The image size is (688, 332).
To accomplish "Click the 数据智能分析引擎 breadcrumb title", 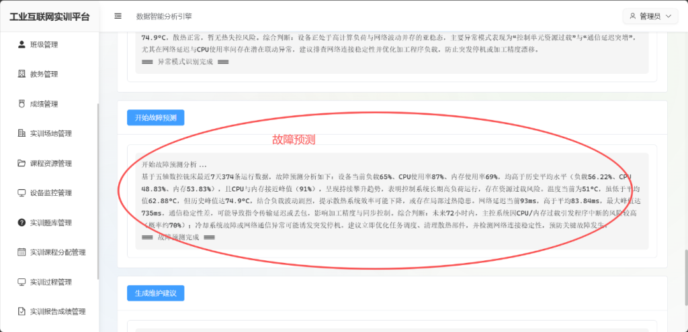I will click(x=163, y=15).
